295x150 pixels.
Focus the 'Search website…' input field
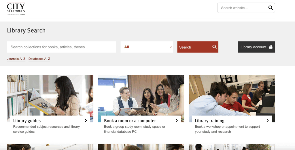coord(242,8)
